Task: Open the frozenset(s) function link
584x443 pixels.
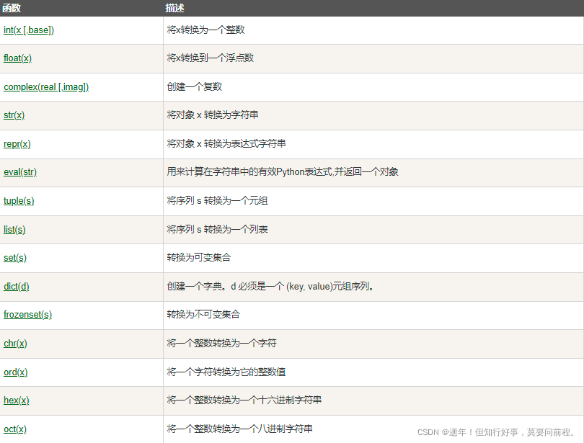Action: pyautogui.click(x=27, y=315)
